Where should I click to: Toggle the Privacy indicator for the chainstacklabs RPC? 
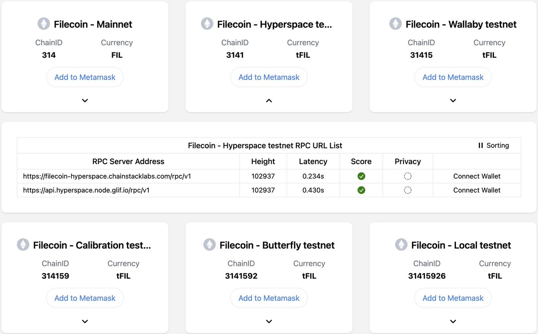point(408,176)
